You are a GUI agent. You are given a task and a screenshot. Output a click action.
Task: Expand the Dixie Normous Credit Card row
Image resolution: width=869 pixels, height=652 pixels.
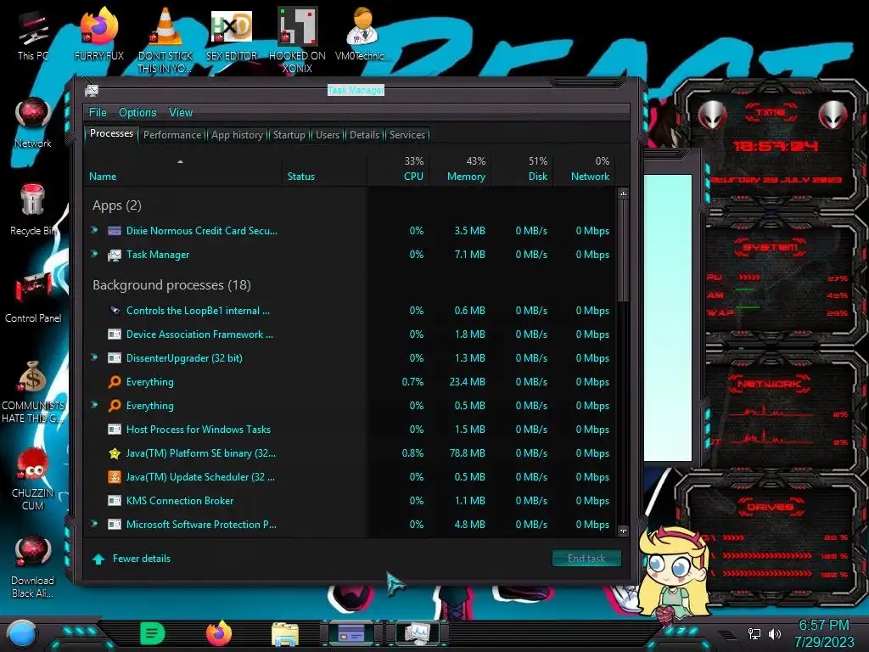tap(95, 230)
